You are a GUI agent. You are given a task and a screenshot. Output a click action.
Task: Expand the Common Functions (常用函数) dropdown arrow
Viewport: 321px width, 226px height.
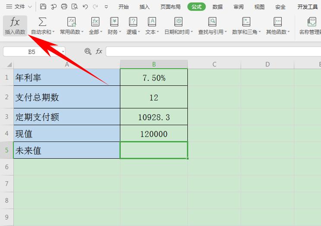82,32
